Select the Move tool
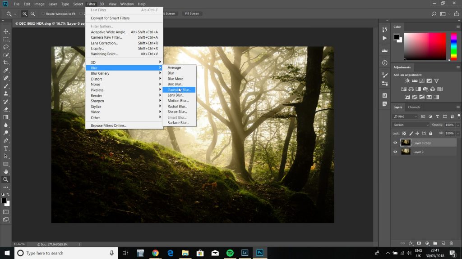 [x=6, y=31]
